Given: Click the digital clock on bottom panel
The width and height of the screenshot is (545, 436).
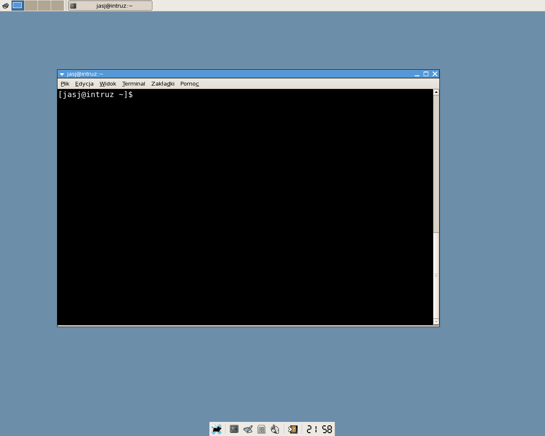Looking at the screenshot, I should (x=319, y=429).
